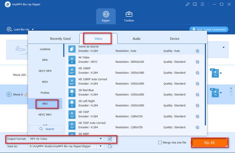Select HEVC MKV format category
The image size is (235, 153).
[45, 115]
